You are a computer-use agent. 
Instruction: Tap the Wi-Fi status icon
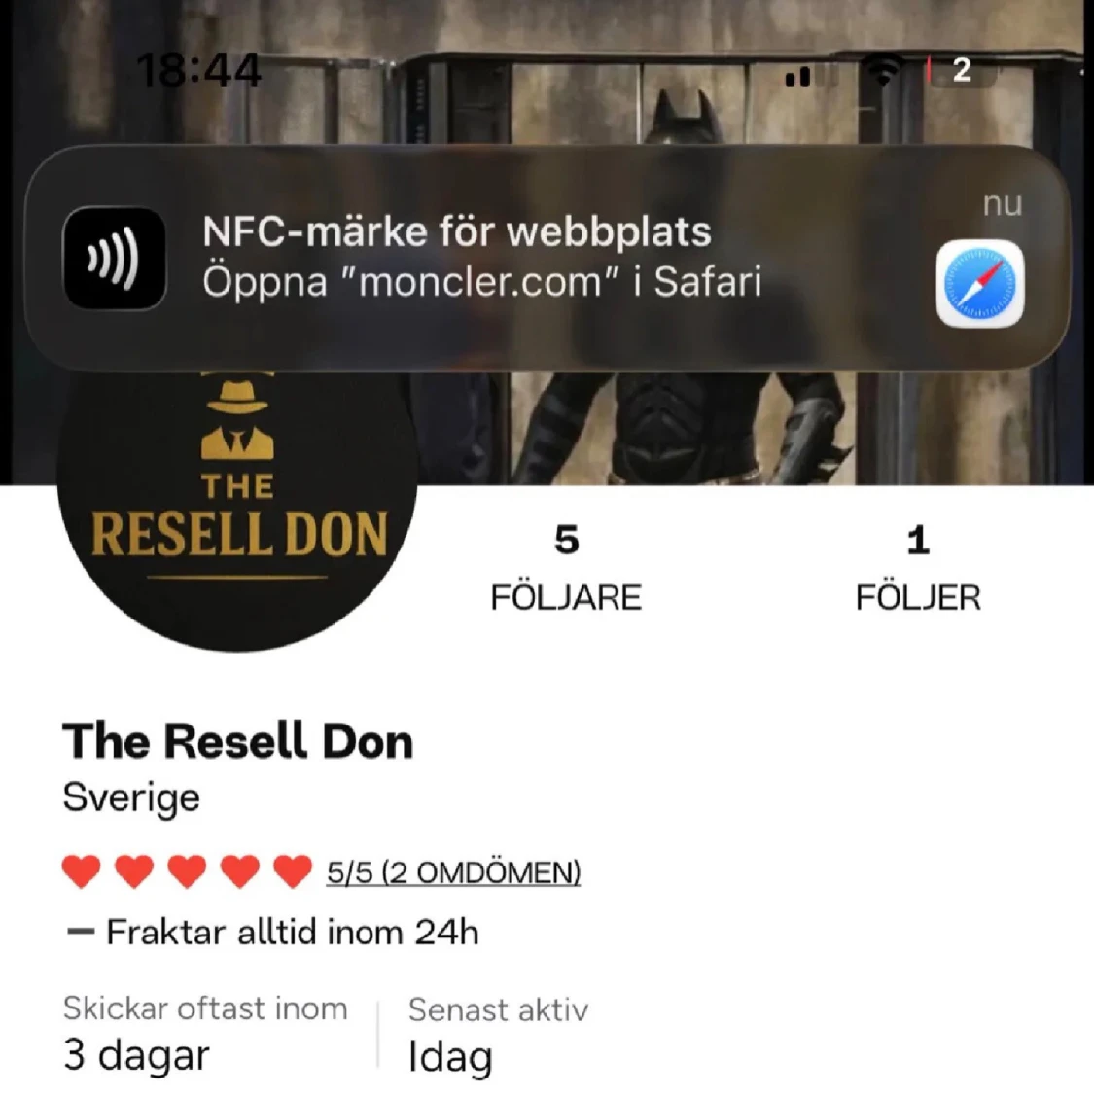click(884, 71)
